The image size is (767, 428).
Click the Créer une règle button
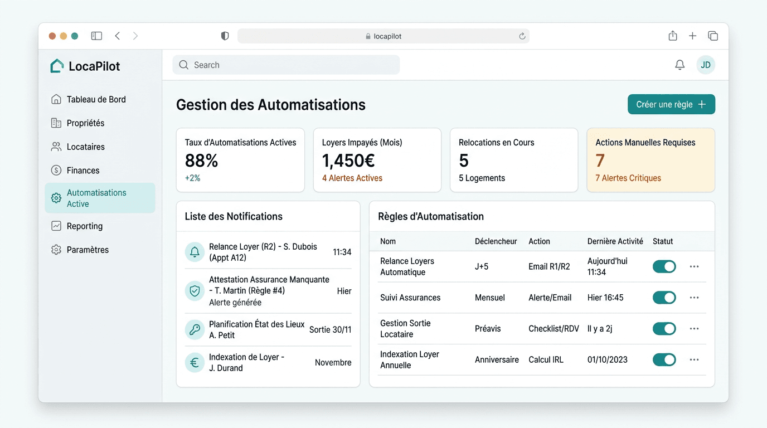(x=671, y=104)
